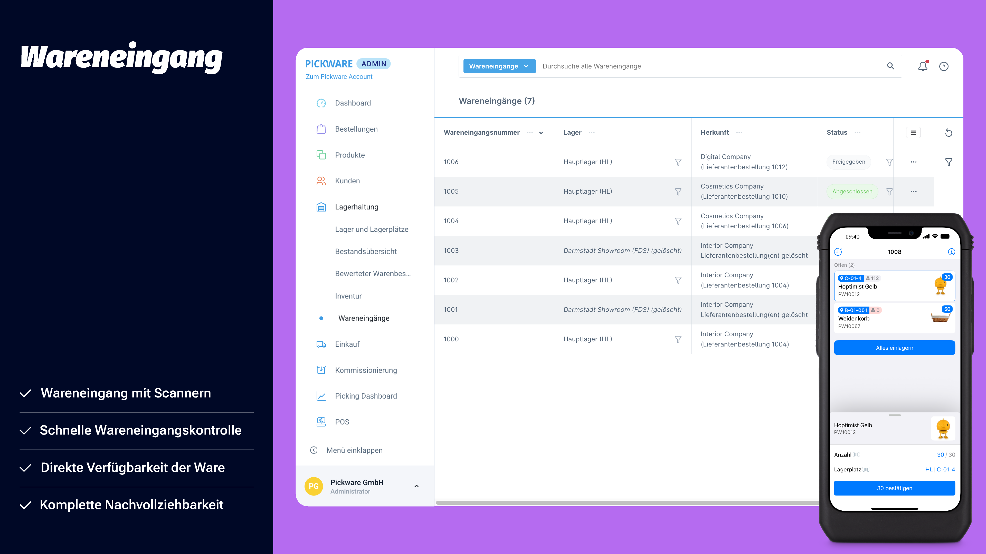This screenshot has height=554, width=986.
Task: Open column settings list icon
Action: (913, 133)
